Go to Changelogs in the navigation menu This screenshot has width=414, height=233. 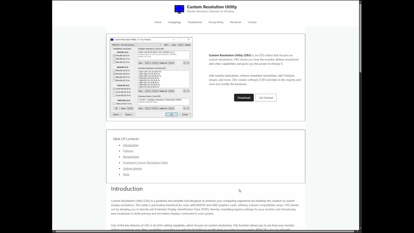174,22
